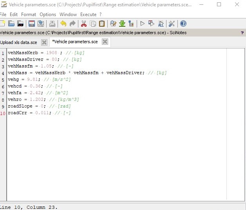Close the Vehicle parameters.sce tab
246x210 pixels.
coord(105,42)
